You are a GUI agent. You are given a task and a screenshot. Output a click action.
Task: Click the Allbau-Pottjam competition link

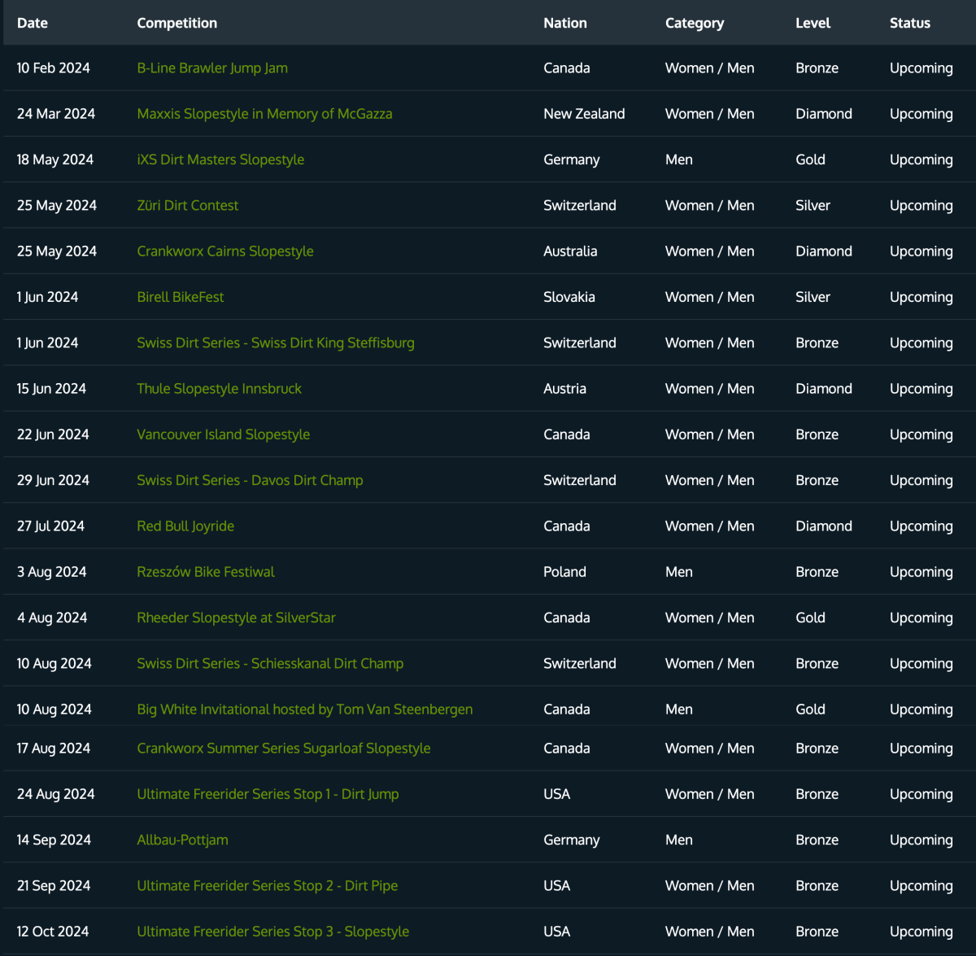(182, 840)
